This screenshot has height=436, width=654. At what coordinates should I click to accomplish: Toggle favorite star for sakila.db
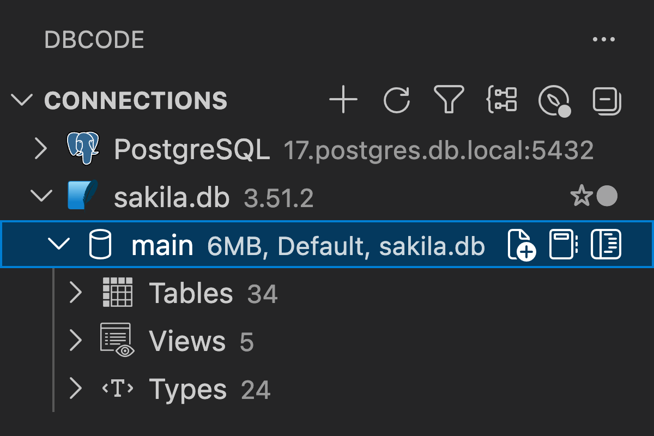coord(581,197)
